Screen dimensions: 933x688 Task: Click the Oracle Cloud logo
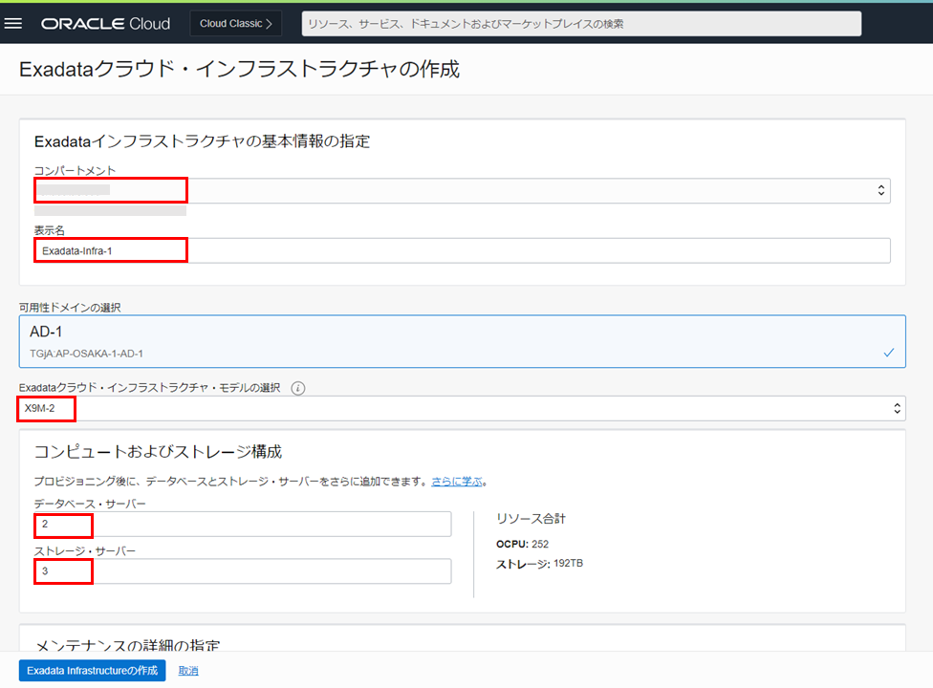(105, 23)
